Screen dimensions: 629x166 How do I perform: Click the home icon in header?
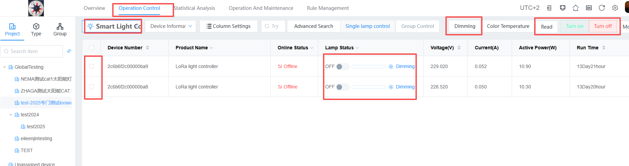coord(576,8)
